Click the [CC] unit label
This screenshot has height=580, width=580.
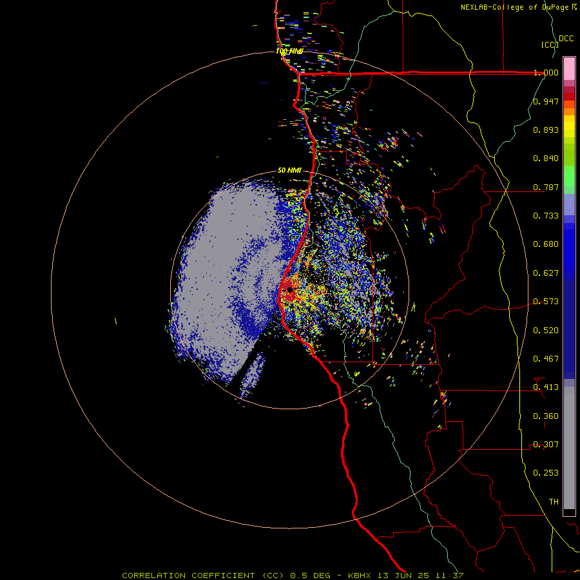(x=550, y=44)
